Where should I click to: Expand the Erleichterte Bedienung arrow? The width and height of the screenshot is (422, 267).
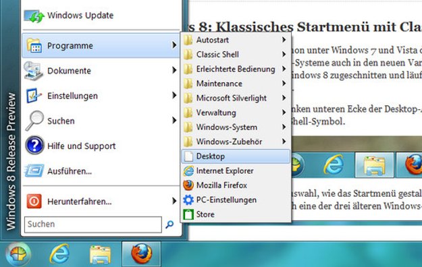coord(284,69)
